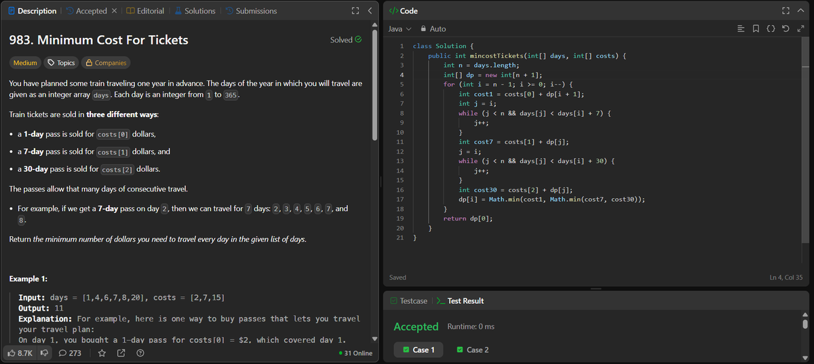Click the Runtime: 0 ms text
Viewport: 814px width, 364px height.
(471, 327)
